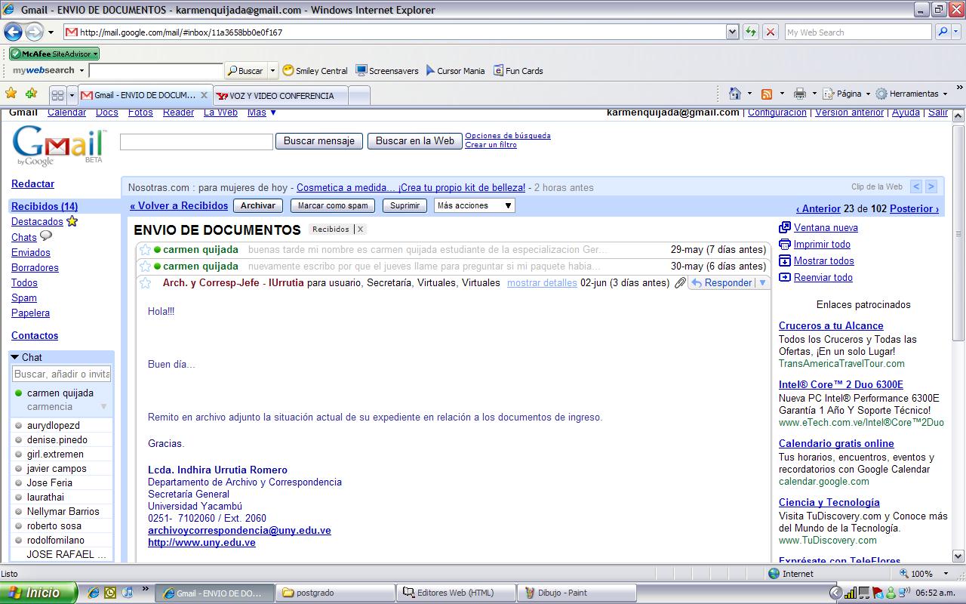966x604 pixels.
Task: Click the Ventana nueva icon
Action: click(x=785, y=227)
